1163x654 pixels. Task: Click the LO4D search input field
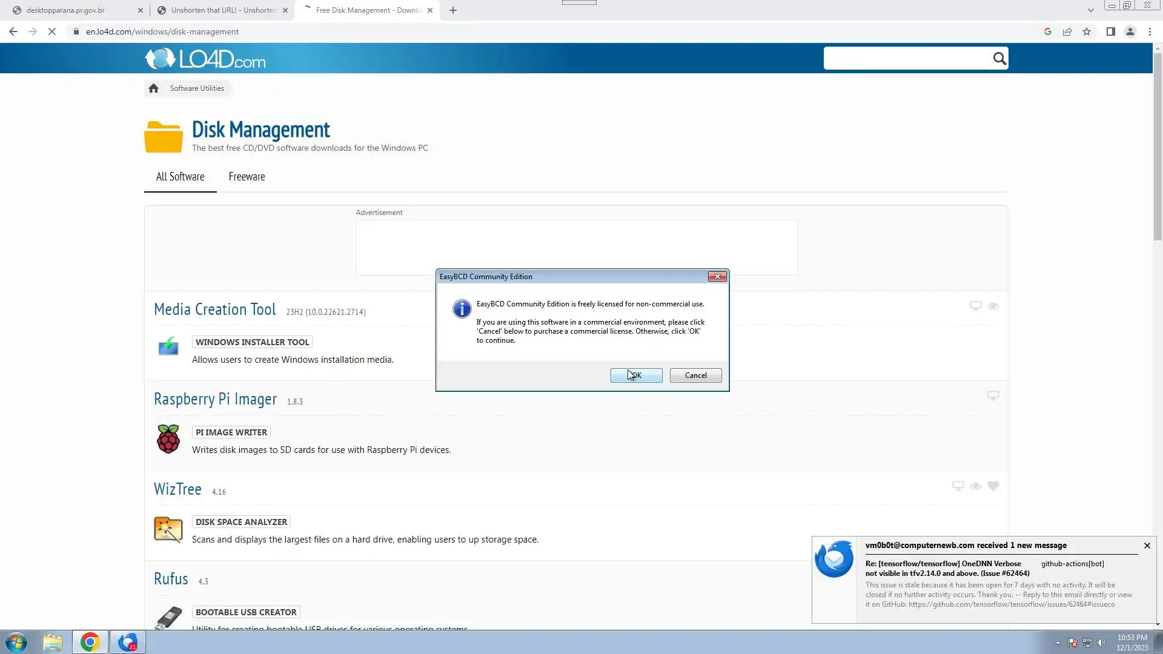(x=906, y=59)
